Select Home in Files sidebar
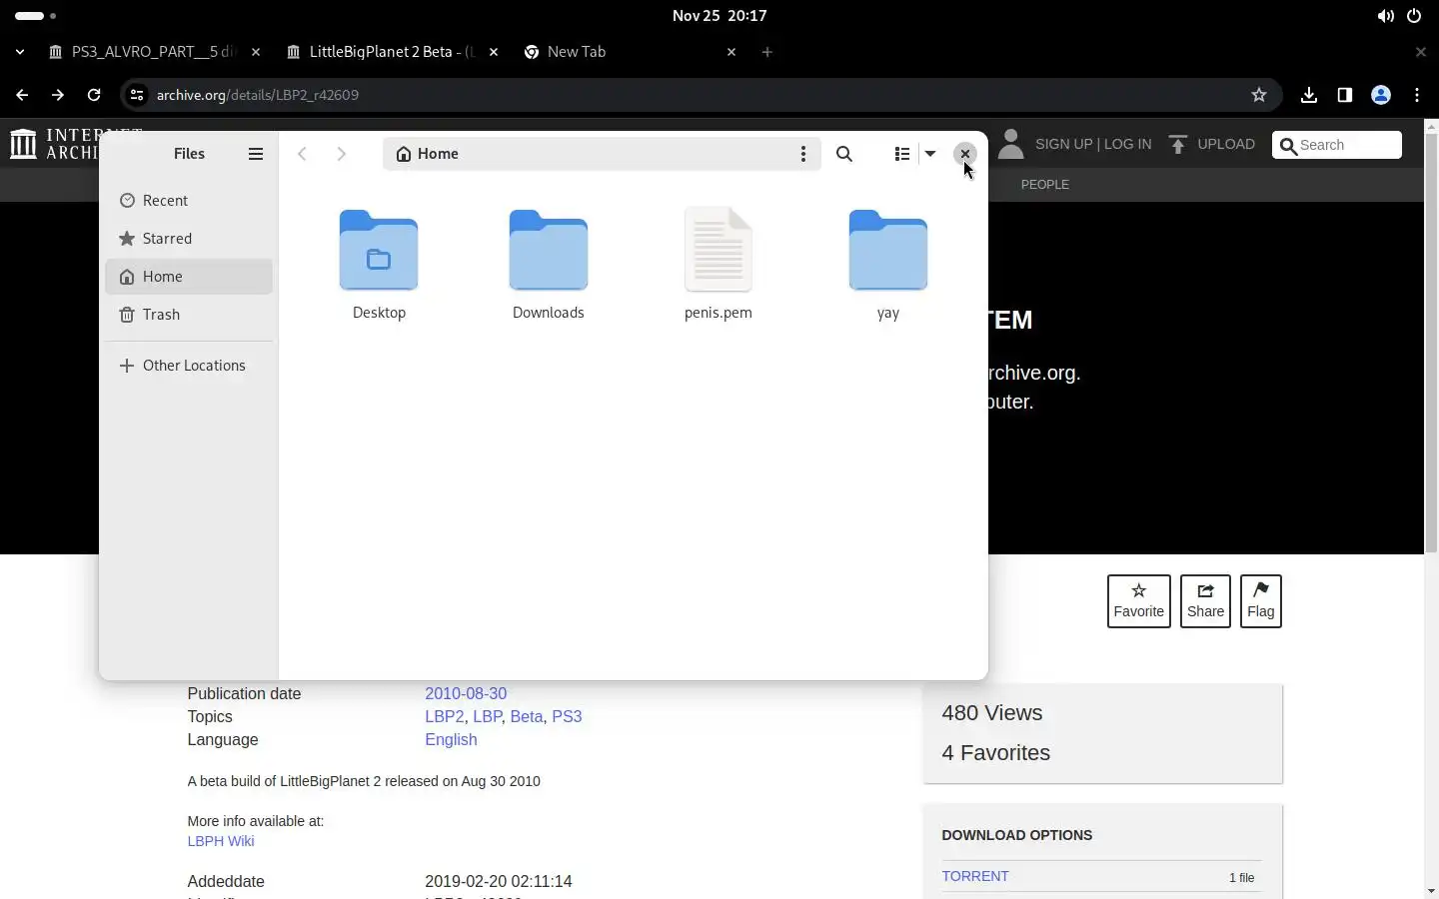Viewport: 1439px width, 899px height. pos(189,277)
